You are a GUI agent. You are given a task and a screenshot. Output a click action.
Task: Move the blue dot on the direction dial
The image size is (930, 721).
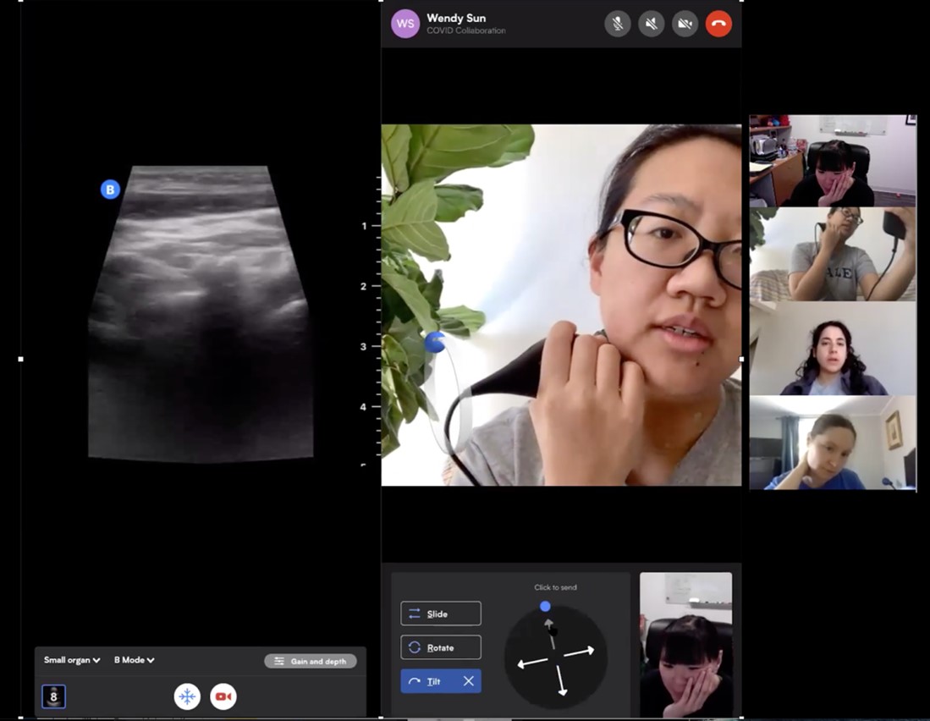coord(545,606)
